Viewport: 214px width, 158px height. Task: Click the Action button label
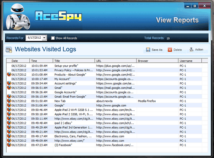coord(199,50)
